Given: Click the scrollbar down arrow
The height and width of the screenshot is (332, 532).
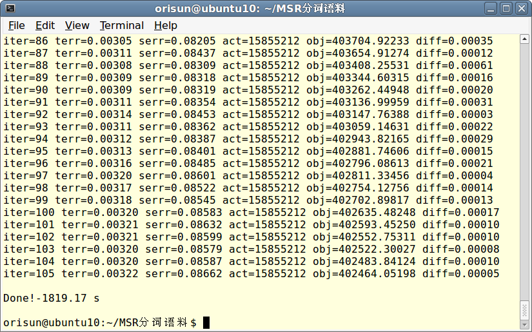Looking at the screenshot, I should (x=524, y=324).
